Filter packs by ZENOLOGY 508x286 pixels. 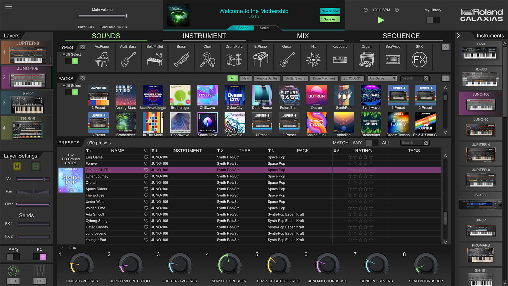pyautogui.click(x=352, y=78)
